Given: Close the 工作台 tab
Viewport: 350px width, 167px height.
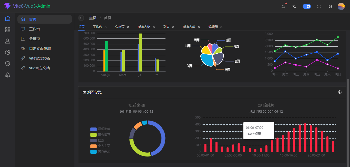Looking at the screenshot, I should click(x=106, y=27).
